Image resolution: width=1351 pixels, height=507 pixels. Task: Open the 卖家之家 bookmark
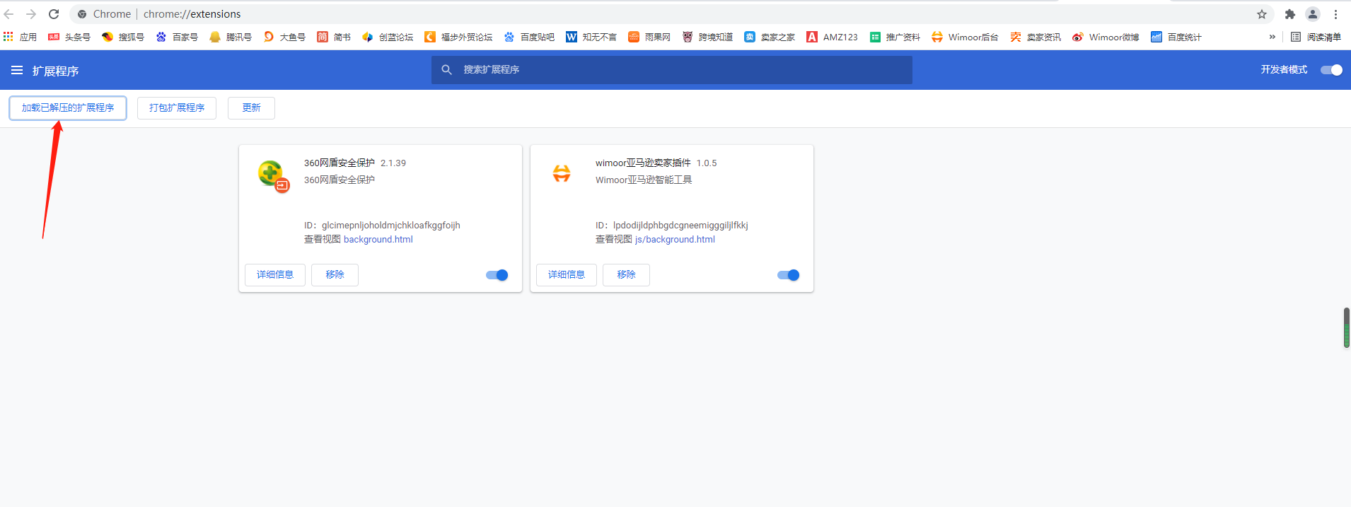pyautogui.click(x=770, y=37)
